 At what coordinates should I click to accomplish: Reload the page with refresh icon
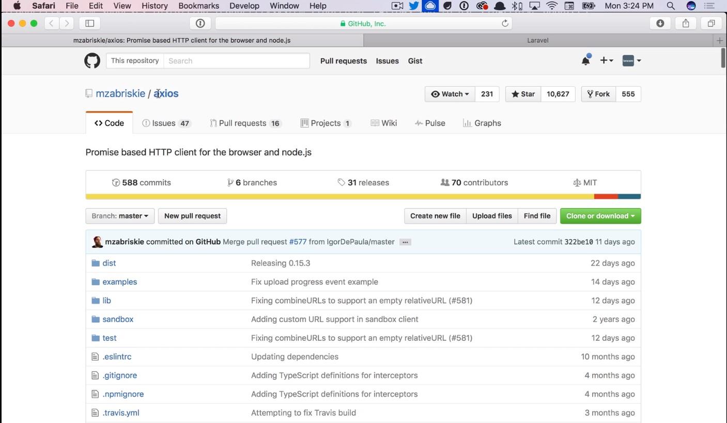pos(505,23)
